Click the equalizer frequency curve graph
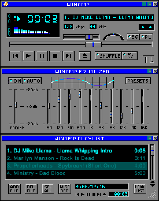The height and width of the screenshot is (201, 159). (82, 82)
